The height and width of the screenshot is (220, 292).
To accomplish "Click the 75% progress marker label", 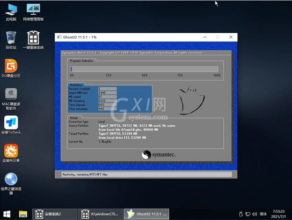I will tap(180, 75).
